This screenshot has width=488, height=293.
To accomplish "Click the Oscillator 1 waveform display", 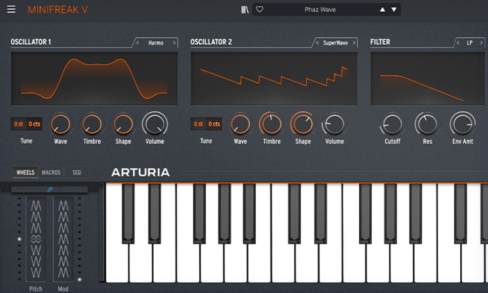I will click(x=94, y=78).
